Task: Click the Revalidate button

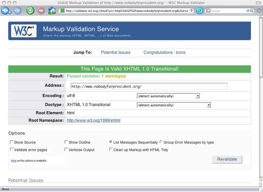Action: click(227, 159)
